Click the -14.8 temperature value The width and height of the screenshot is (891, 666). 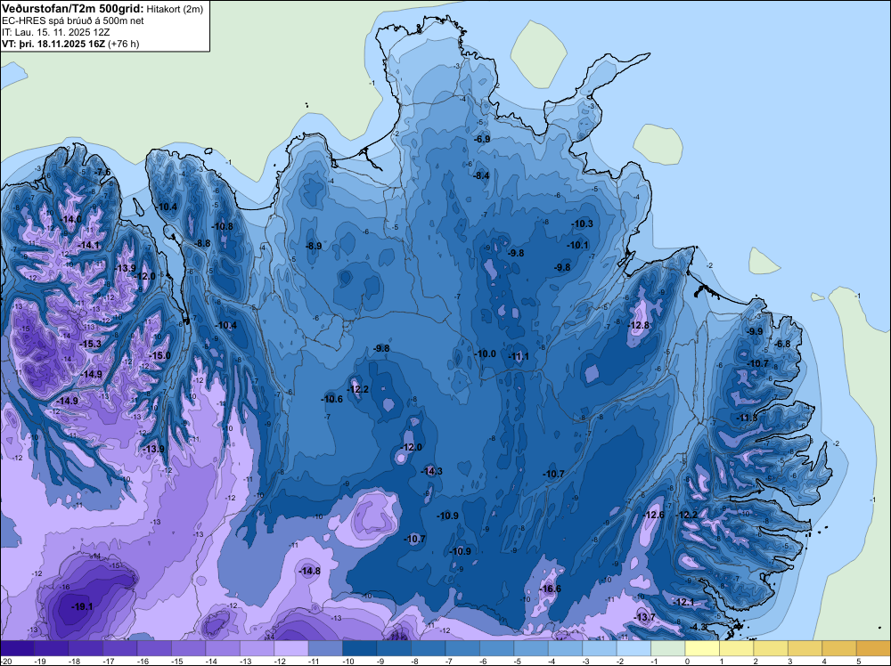point(310,572)
